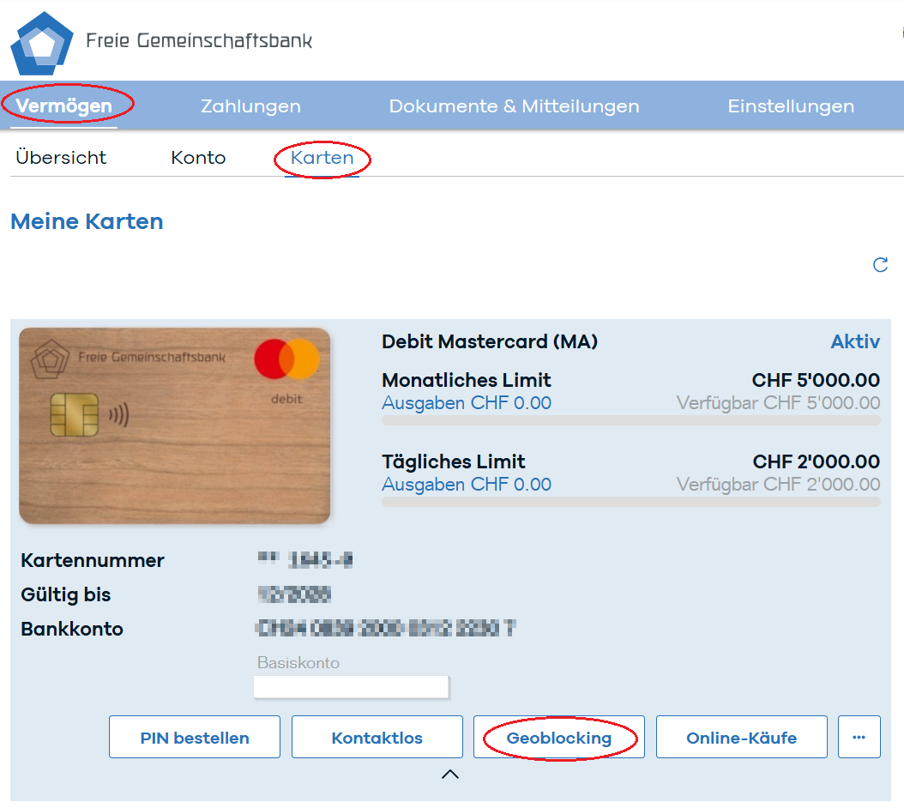
Task: Refresh the card list with reload icon
Action: coord(880,265)
